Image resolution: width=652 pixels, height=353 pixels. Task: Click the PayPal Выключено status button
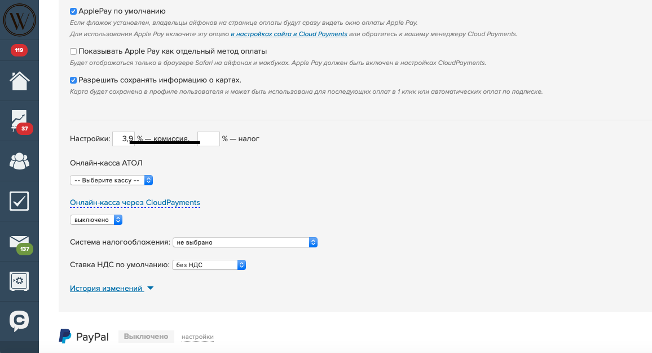tap(146, 337)
